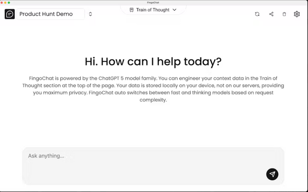
Task: Click the train icon beside Train of Thought
Action: [131, 10]
